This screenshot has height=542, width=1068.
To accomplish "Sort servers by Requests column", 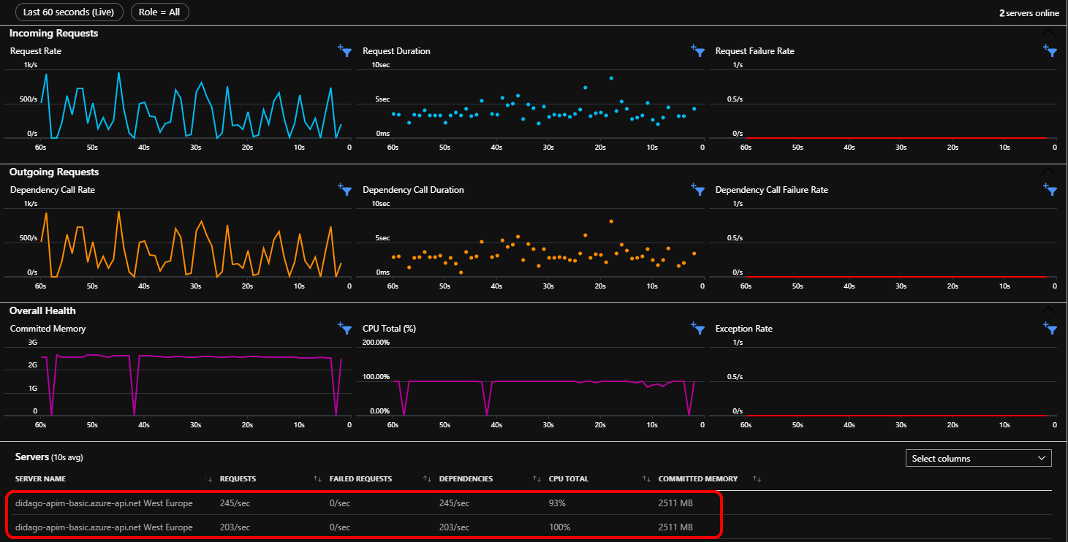I will (238, 479).
